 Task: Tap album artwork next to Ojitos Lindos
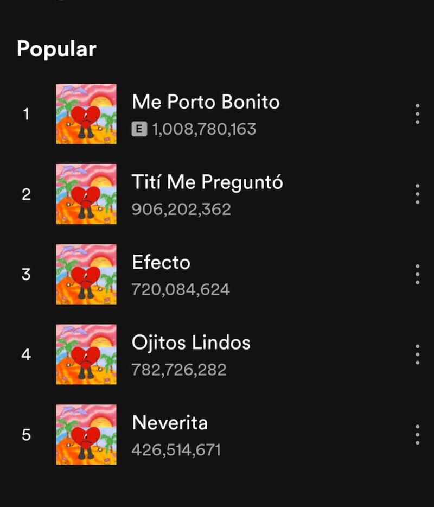coord(86,354)
